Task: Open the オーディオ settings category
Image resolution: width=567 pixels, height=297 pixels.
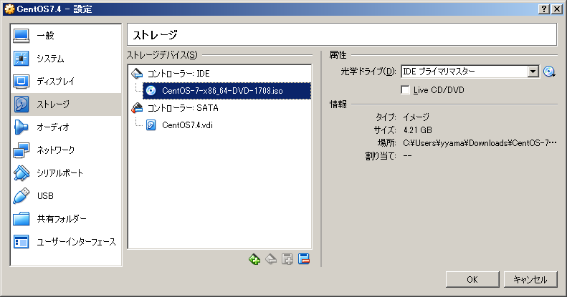Action: click(66, 127)
